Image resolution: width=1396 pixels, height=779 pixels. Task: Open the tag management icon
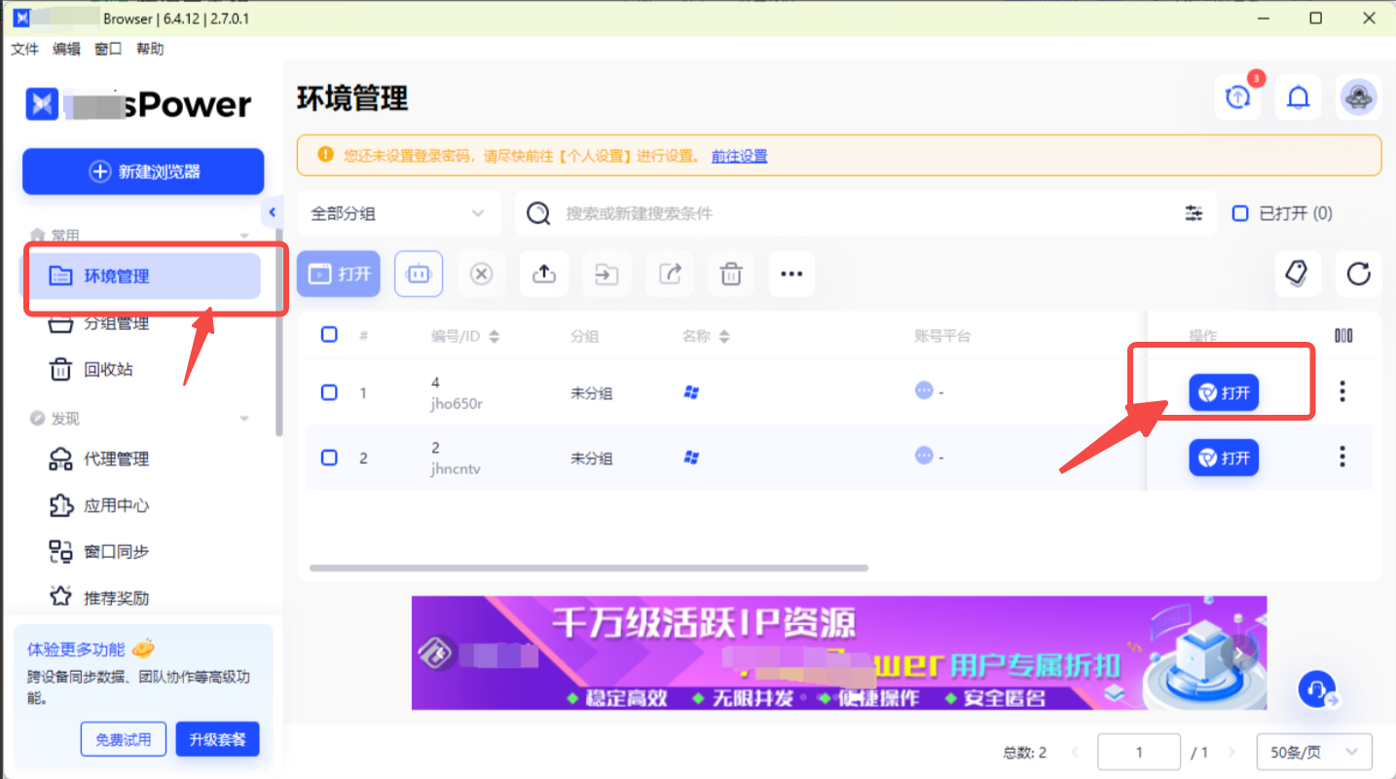pyautogui.click(x=1298, y=275)
